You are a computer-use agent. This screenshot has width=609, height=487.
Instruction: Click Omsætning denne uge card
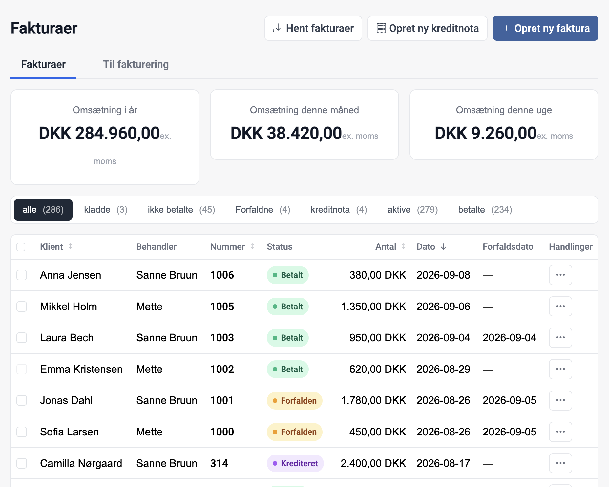pyautogui.click(x=504, y=125)
